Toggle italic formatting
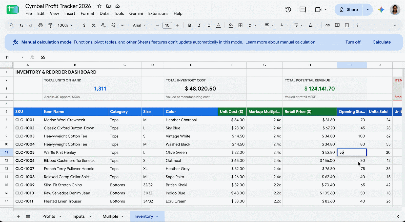Image resolution: width=405 pixels, height=222 pixels. point(199,25)
